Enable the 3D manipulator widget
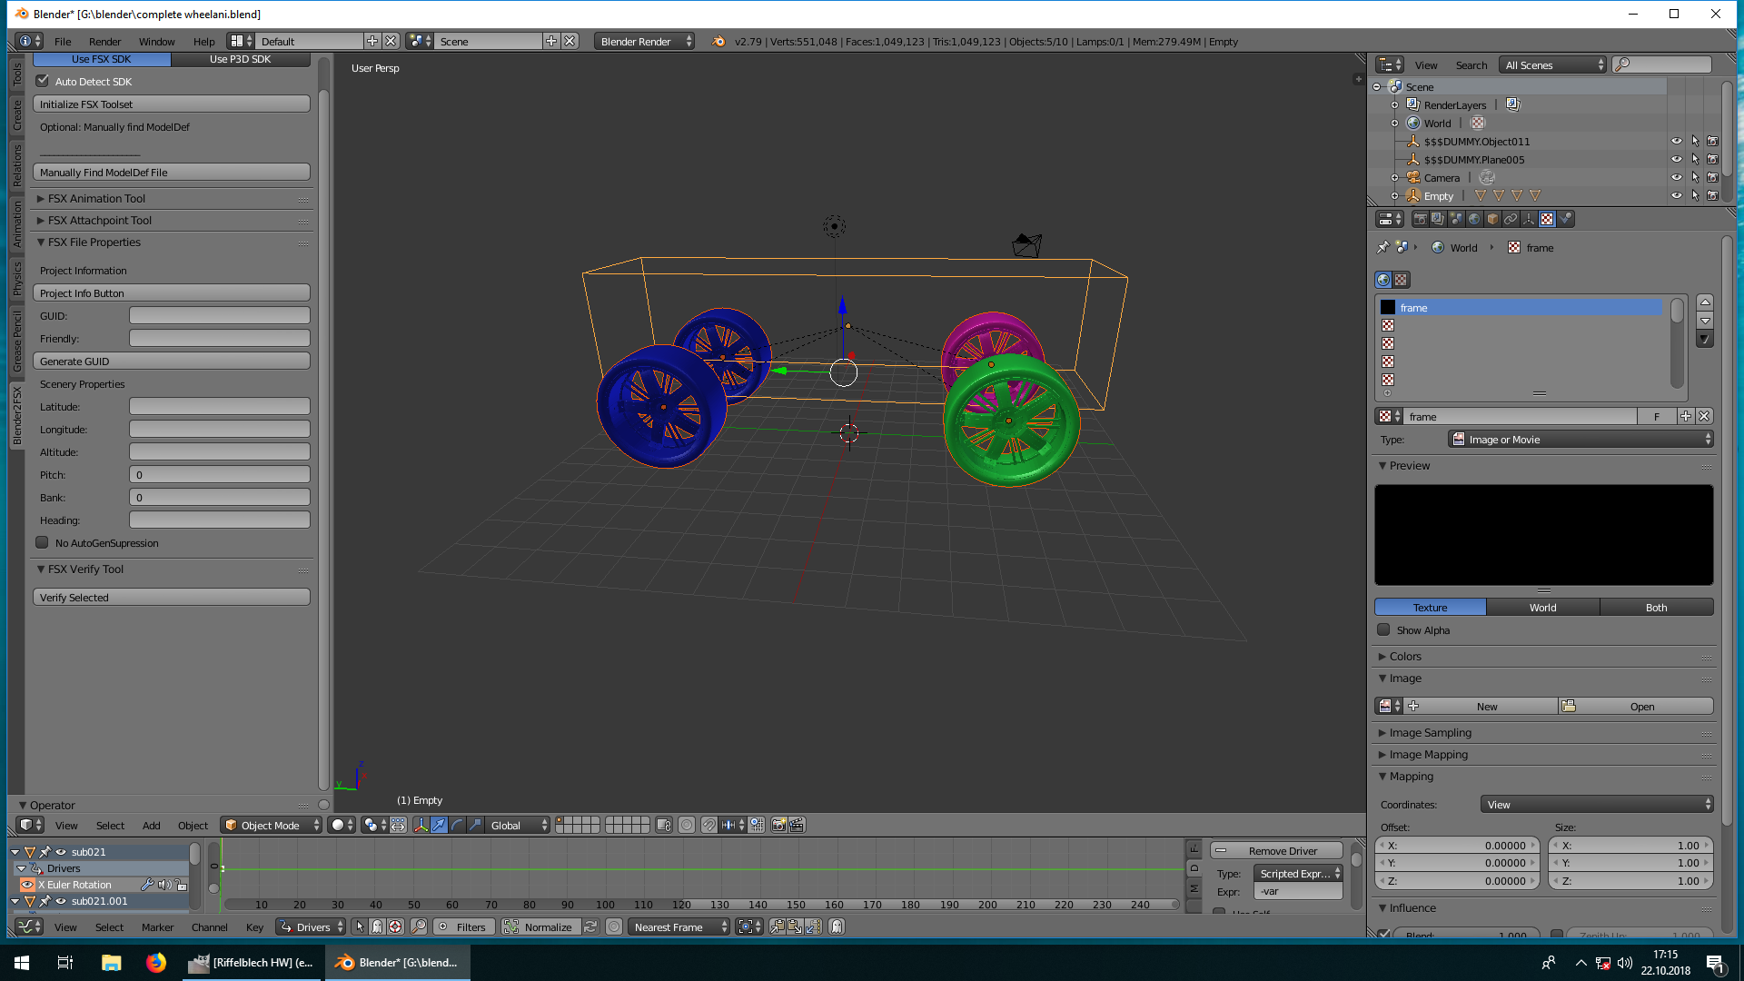 [421, 825]
